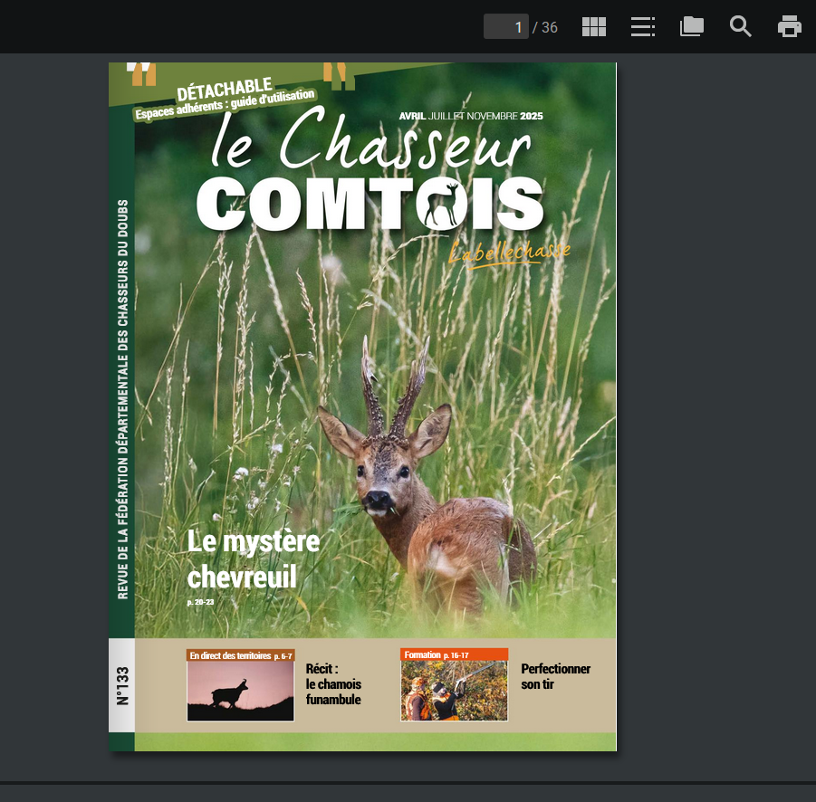This screenshot has height=802, width=816.
Task: Click the 'Le mystère chevreuil' headline
Action: tap(254, 559)
